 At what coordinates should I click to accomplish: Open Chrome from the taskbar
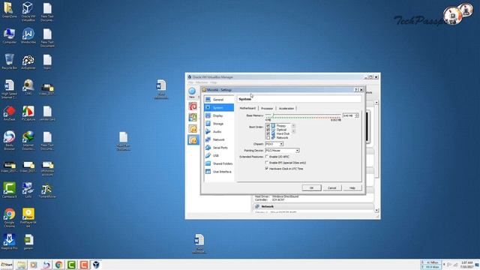pyautogui.click(x=58, y=265)
